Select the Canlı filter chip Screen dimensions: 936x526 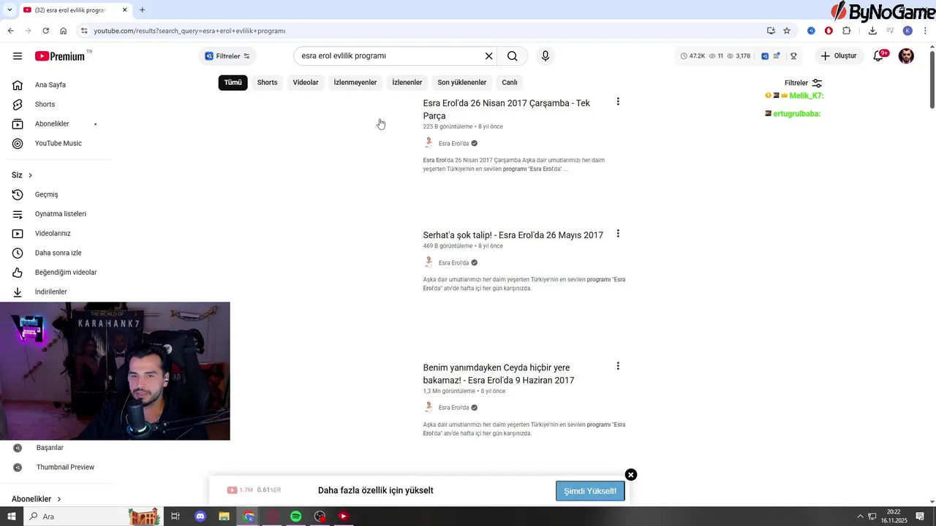(510, 83)
